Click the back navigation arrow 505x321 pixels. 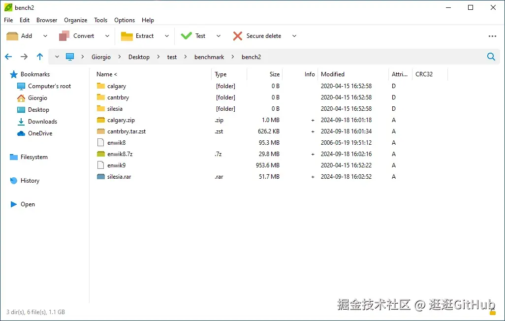pyautogui.click(x=8, y=57)
